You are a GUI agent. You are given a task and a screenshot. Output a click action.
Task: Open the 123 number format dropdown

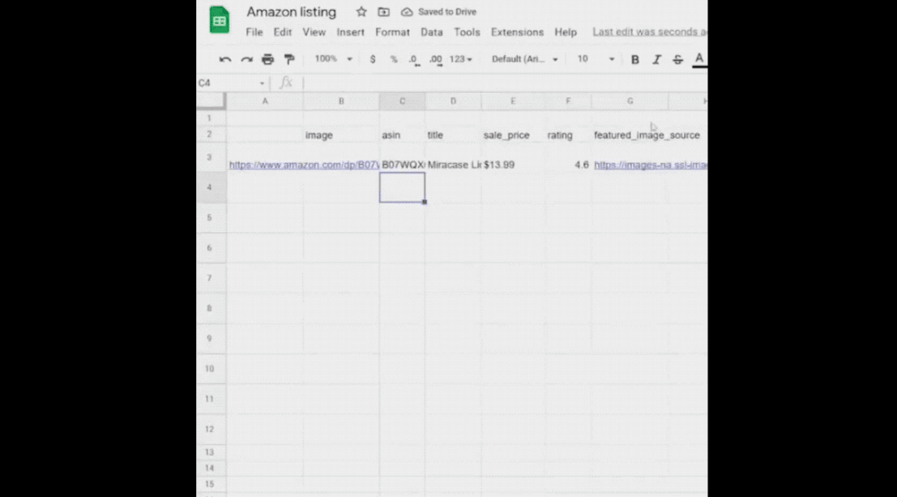tap(461, 59)
